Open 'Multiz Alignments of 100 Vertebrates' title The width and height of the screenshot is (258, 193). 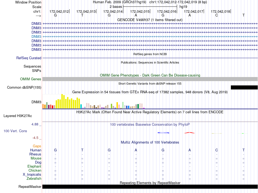(150, 142)
